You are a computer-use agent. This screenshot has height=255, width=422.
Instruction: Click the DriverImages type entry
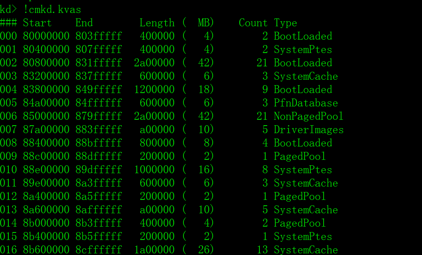tap(309, 130)
